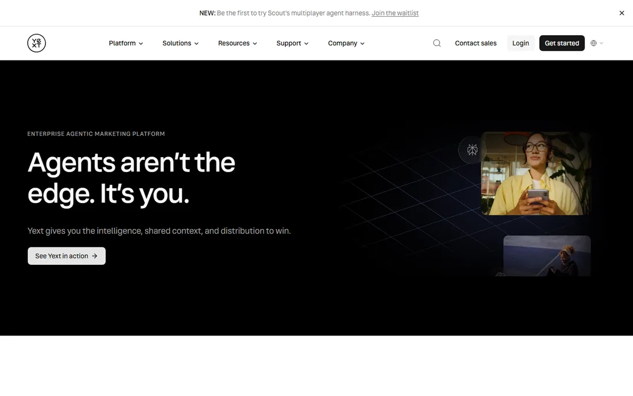Open the search magnifier icon
Screen dimensions: 633x396
(x=437, y=43)
